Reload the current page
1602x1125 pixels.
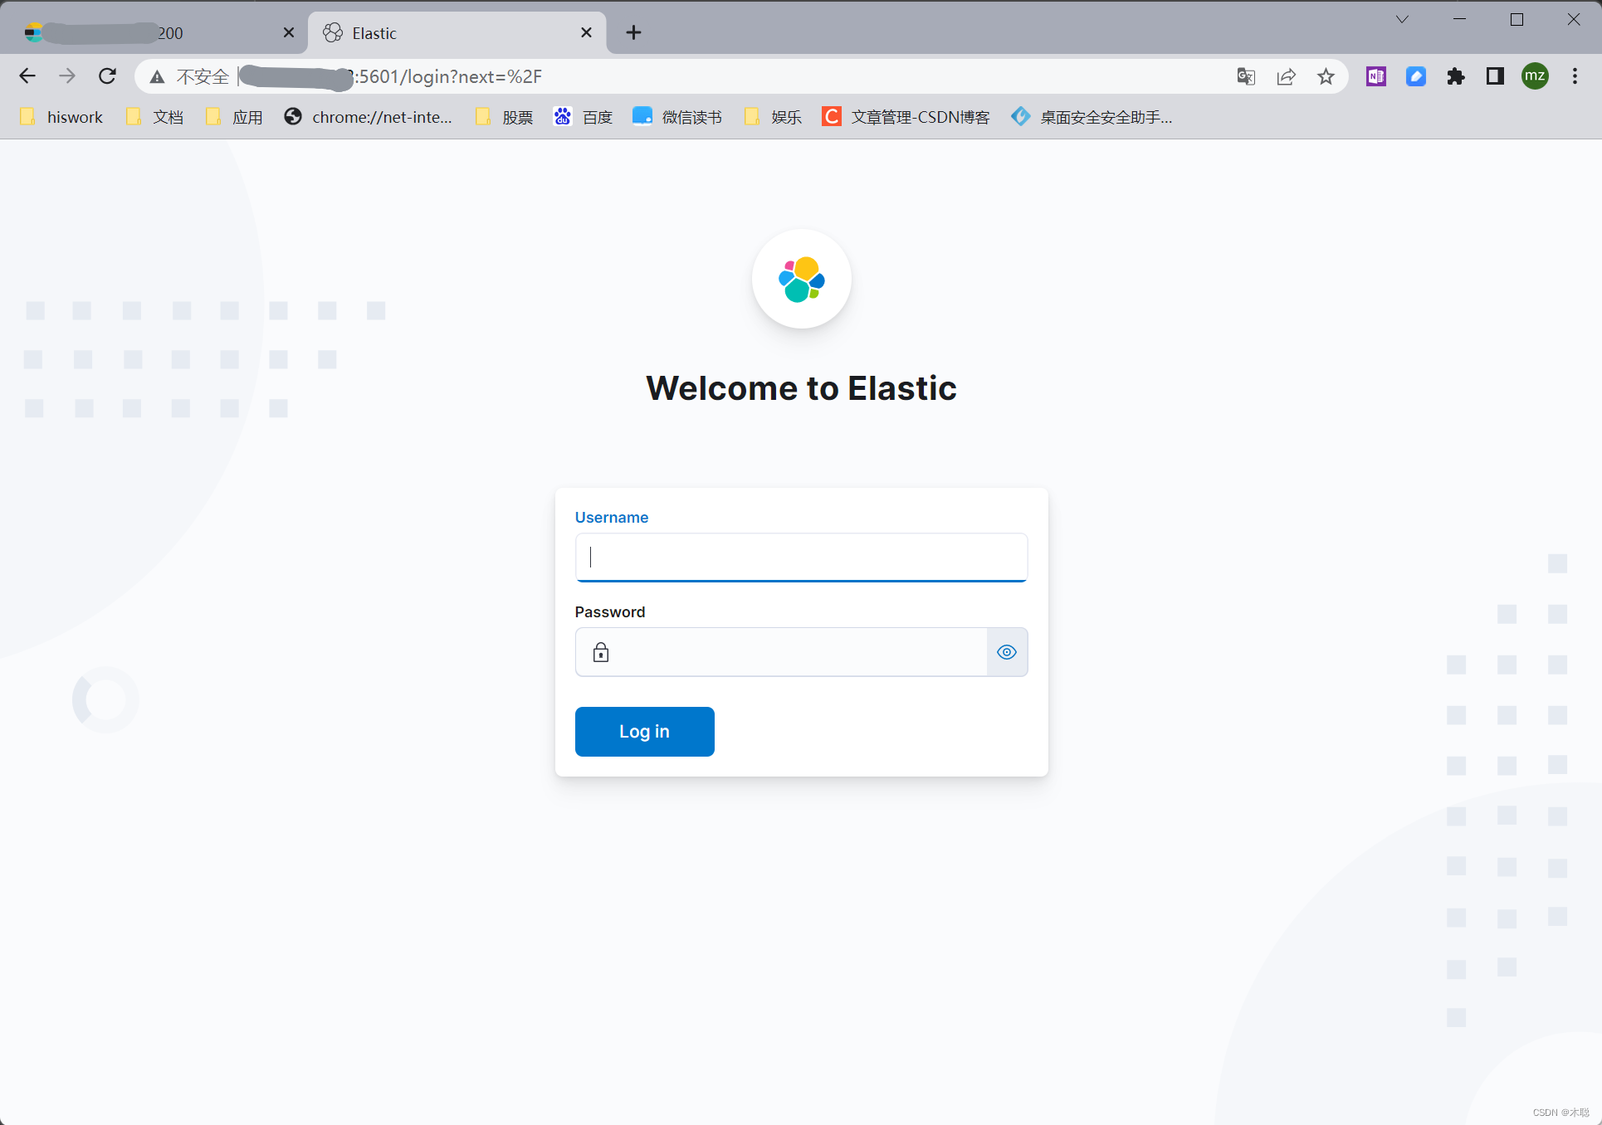107,76
